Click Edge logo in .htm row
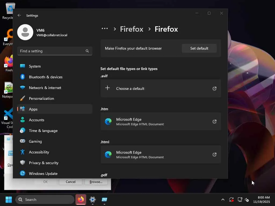Screen dimensions: 275x206 pos(108,122)
